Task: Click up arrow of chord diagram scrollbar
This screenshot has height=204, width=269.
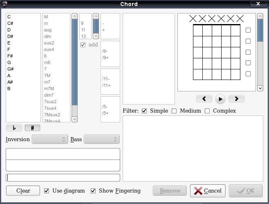Action: [260, 16]
